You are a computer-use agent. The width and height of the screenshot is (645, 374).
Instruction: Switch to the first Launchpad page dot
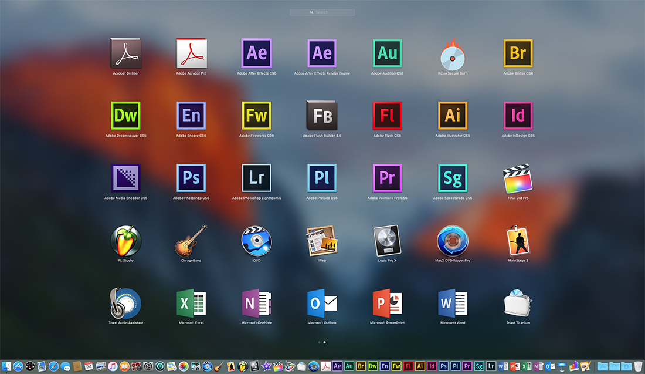coord(319,342)
